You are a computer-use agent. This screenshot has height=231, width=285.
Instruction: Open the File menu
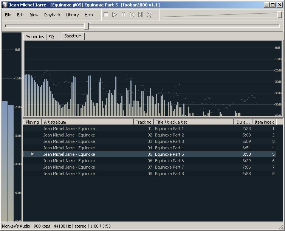click(x=8, y=15)
